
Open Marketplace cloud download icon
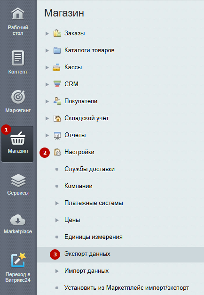pyautogui.click(x=18, y=220)
